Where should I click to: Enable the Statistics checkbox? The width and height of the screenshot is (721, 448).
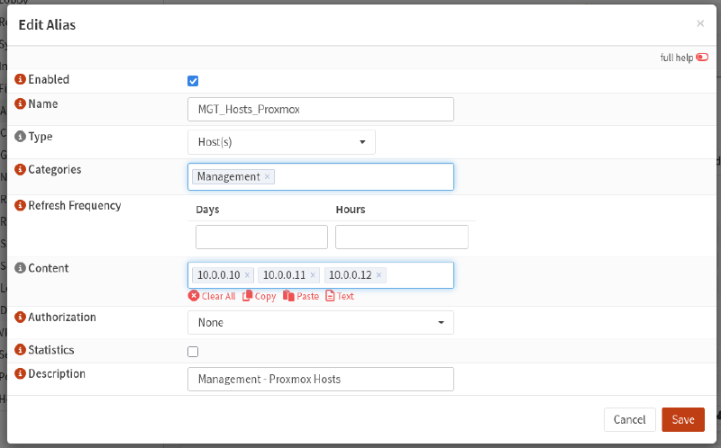click(193, 352)
